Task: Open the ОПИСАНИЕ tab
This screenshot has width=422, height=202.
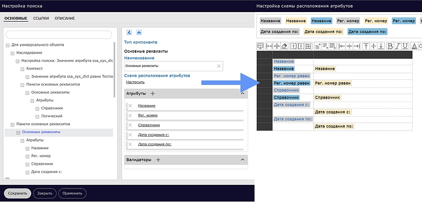Action: coord(65,19)
